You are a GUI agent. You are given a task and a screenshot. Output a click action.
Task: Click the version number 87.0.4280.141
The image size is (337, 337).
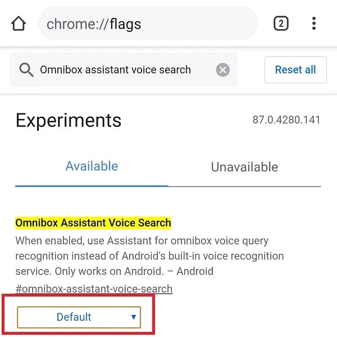(x=286, y=120)
